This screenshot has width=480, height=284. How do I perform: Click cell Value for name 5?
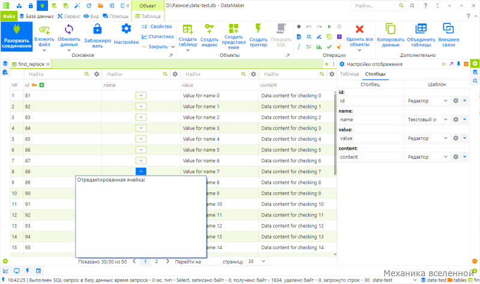pos(201,150)
